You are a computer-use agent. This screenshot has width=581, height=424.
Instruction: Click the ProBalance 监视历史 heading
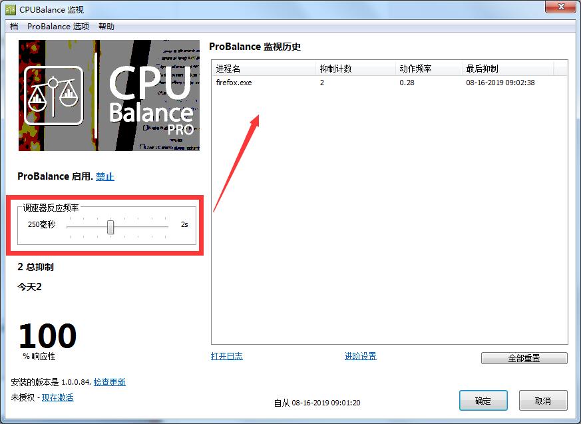[255, 47]
